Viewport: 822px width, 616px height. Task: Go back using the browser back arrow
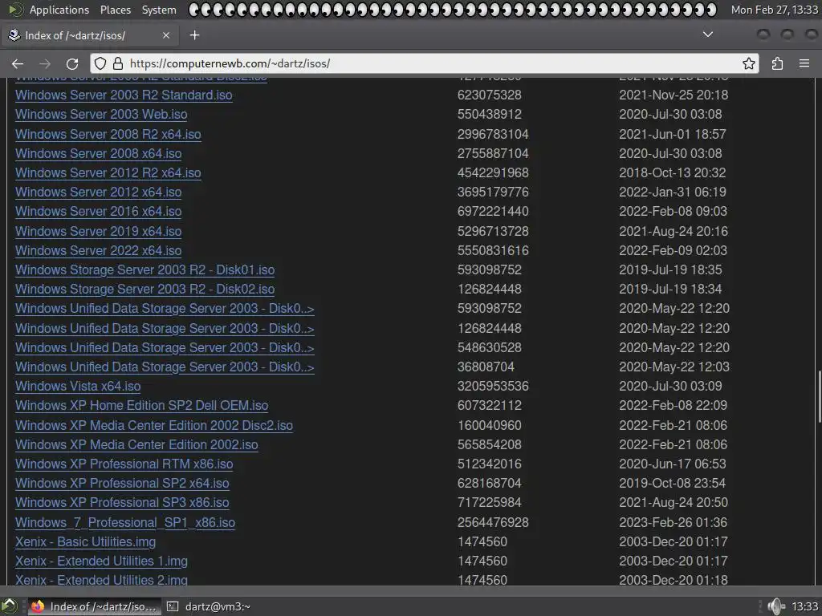tap(18, 64)
